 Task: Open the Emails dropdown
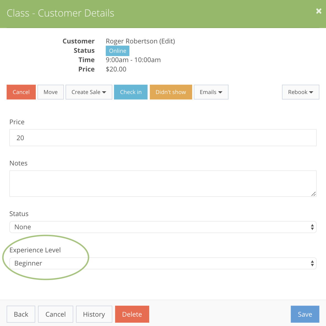[211, 92]
